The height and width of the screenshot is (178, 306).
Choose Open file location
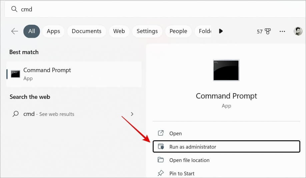pyautogui.click(x=226, y=160)
